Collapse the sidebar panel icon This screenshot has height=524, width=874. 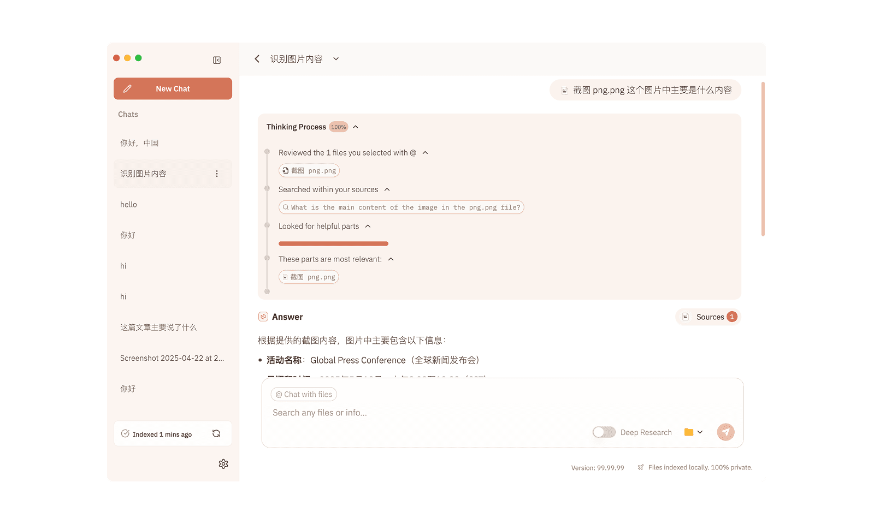pos(217,60)
